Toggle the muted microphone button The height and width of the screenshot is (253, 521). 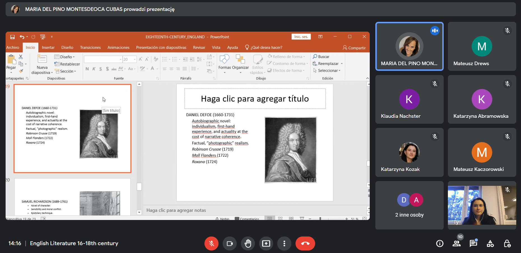211,243
